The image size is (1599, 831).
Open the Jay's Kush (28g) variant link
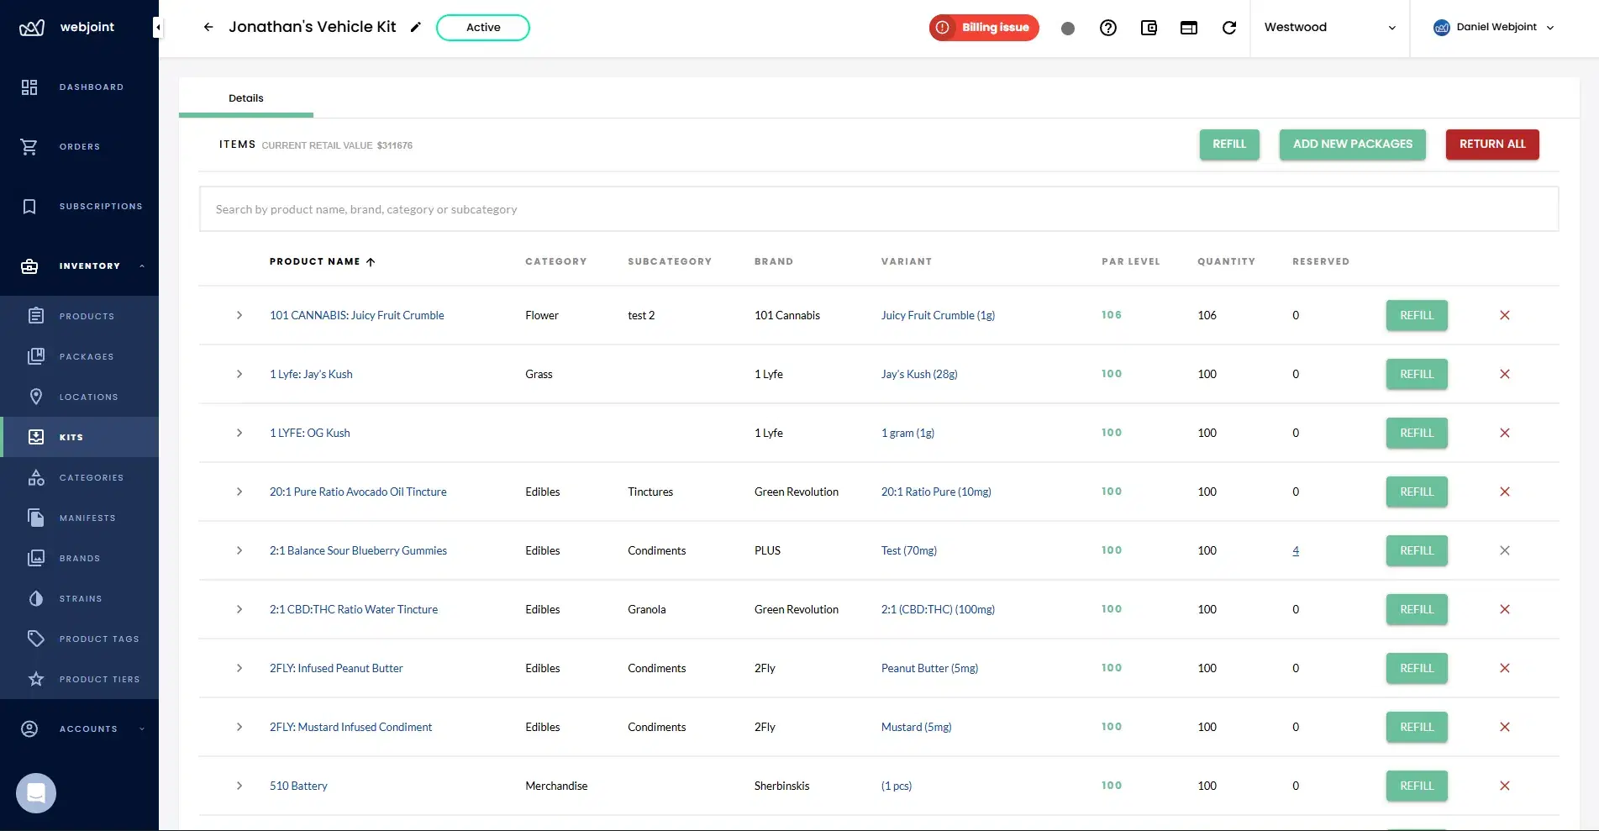(x=918, y=374)
